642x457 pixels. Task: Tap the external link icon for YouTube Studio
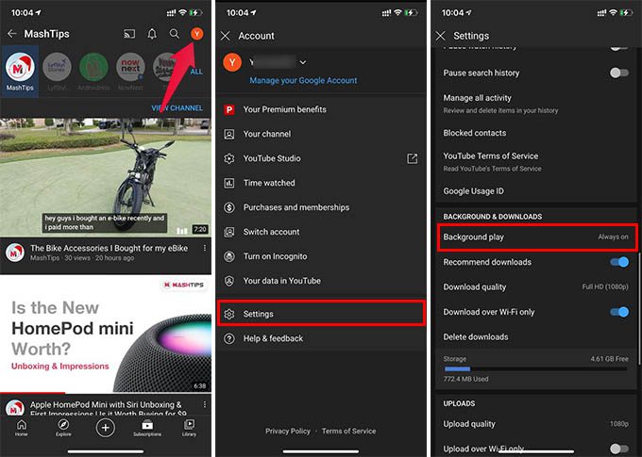412,158
